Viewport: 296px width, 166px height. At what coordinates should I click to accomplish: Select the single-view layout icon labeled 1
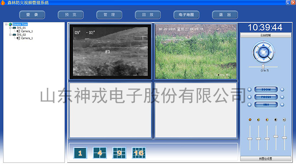coord(80,153)
